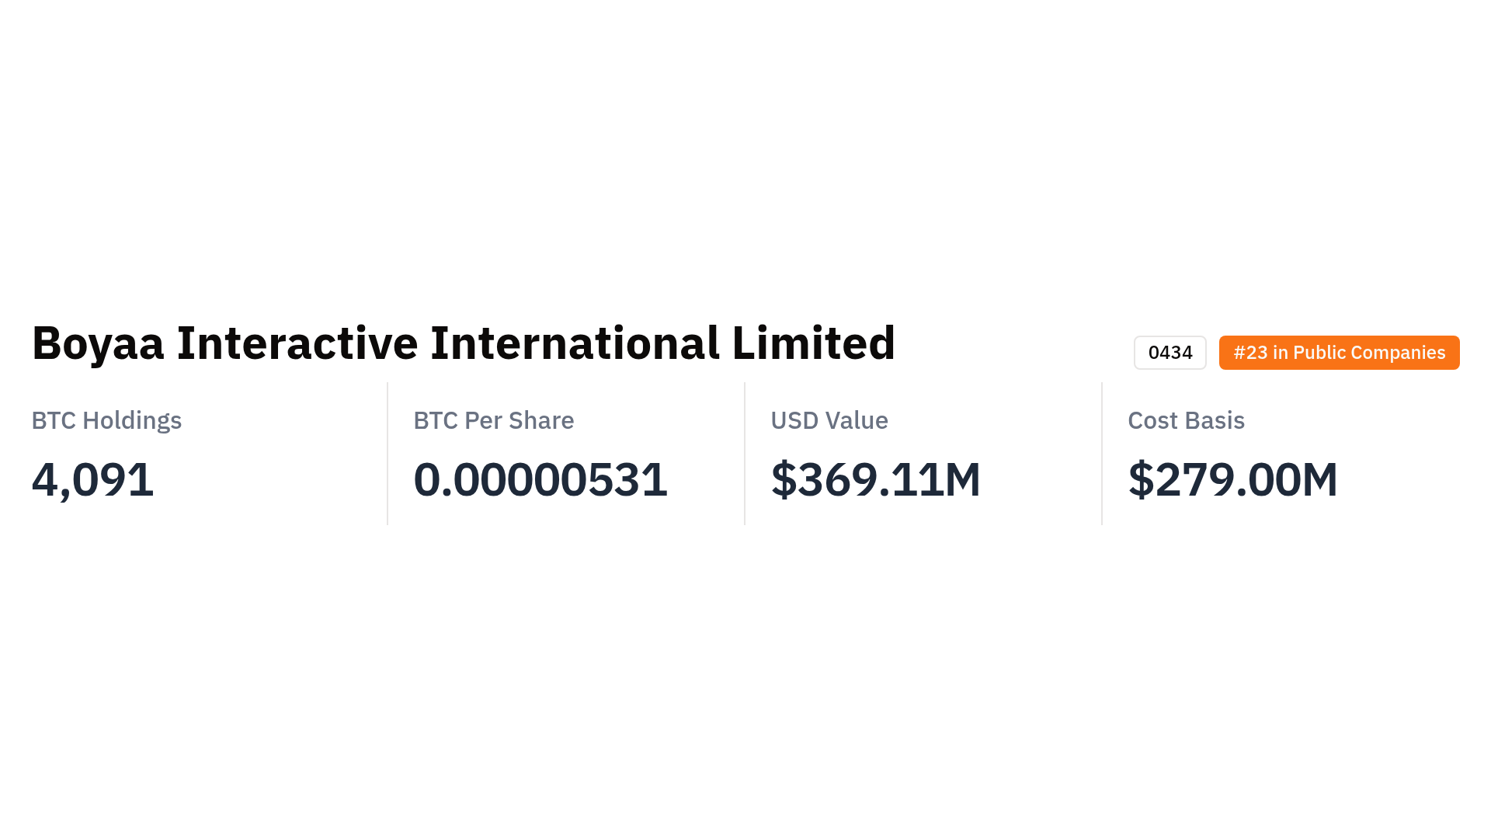1491x839 pixels.
Task: Click the #23 in Public Companies badge
Action: click(x=1339, y=353)
